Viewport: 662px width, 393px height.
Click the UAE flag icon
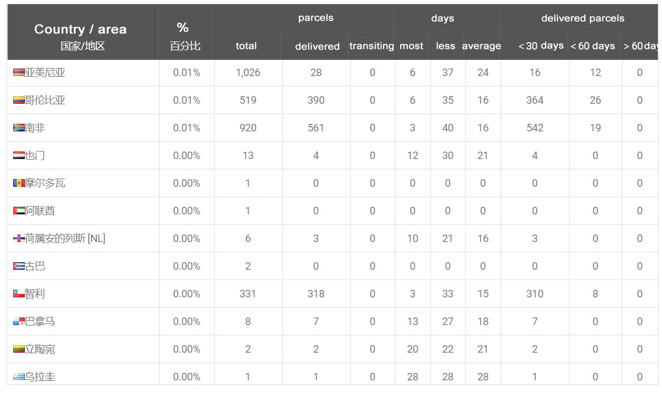(x=18, y=211)
